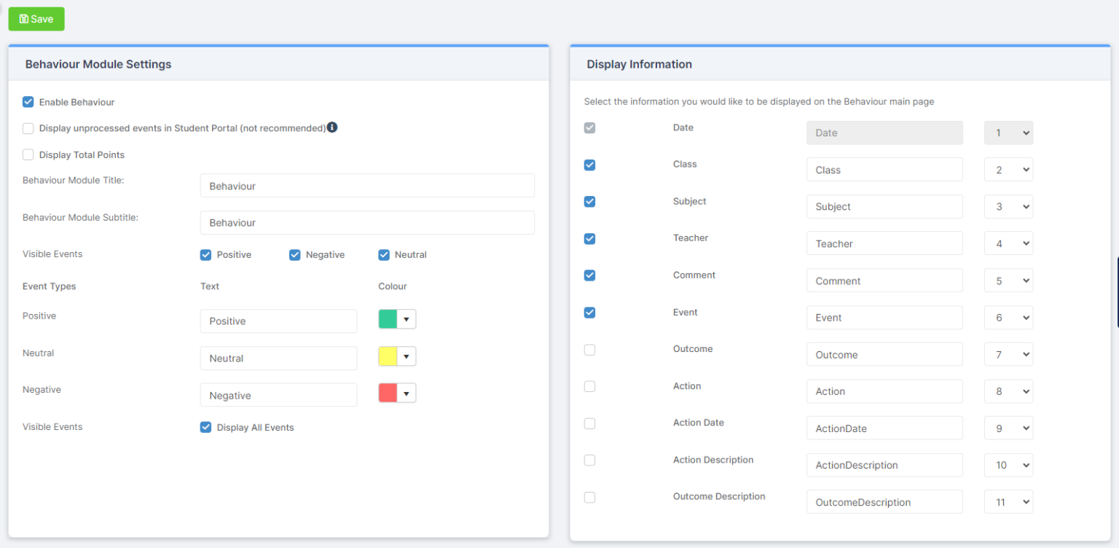Click the Comment display label field
The image size is (1119, 548).
point(884,280)
